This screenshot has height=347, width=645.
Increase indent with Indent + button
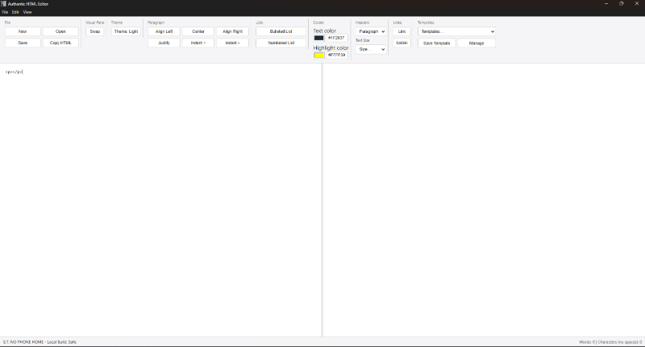(198, 43)
